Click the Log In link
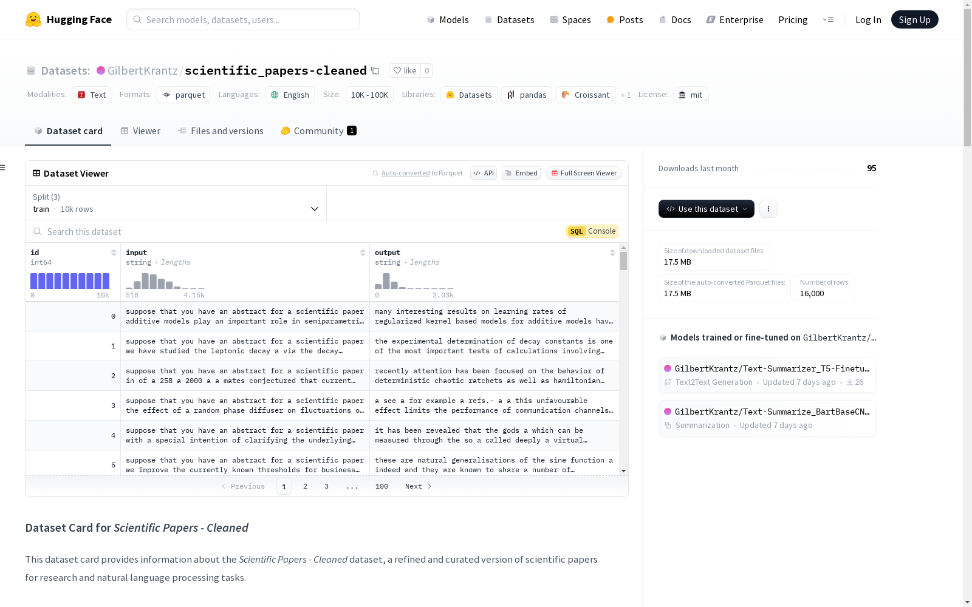972x607 pixels. tap(868, 20)
